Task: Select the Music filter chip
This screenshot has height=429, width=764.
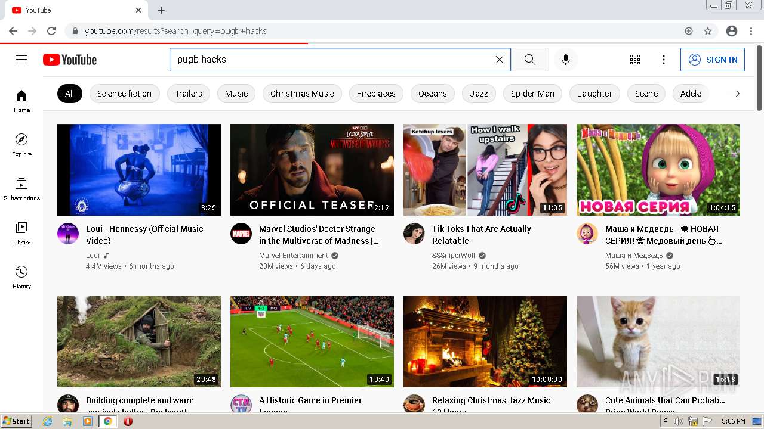Action: point(236,94)
